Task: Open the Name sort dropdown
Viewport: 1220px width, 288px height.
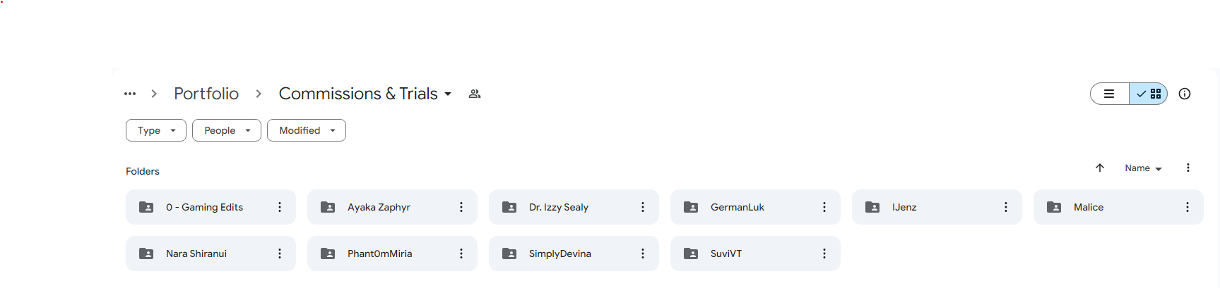Action: pyautogui.click(x=1143, y=168)
